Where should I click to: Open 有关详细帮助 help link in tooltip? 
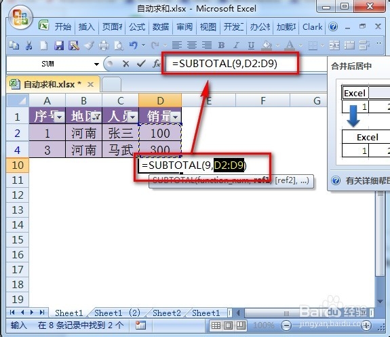tap(368, 180)
